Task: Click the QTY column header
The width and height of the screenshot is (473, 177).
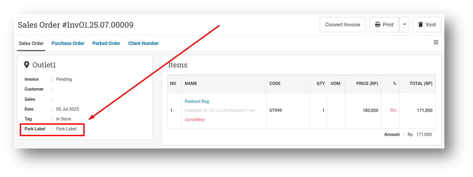Action: point(320,83)
